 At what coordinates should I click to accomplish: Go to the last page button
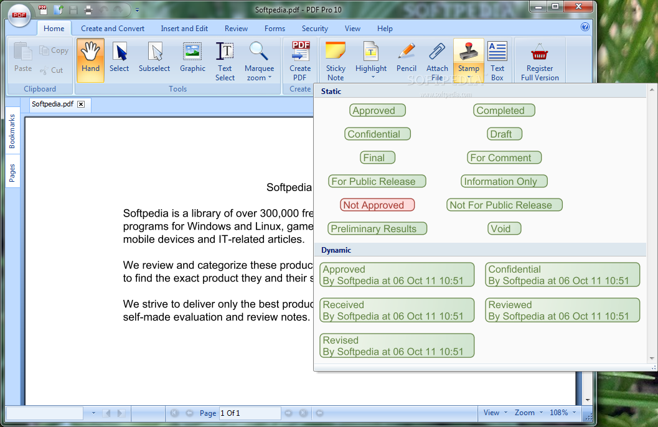(303, 413)
